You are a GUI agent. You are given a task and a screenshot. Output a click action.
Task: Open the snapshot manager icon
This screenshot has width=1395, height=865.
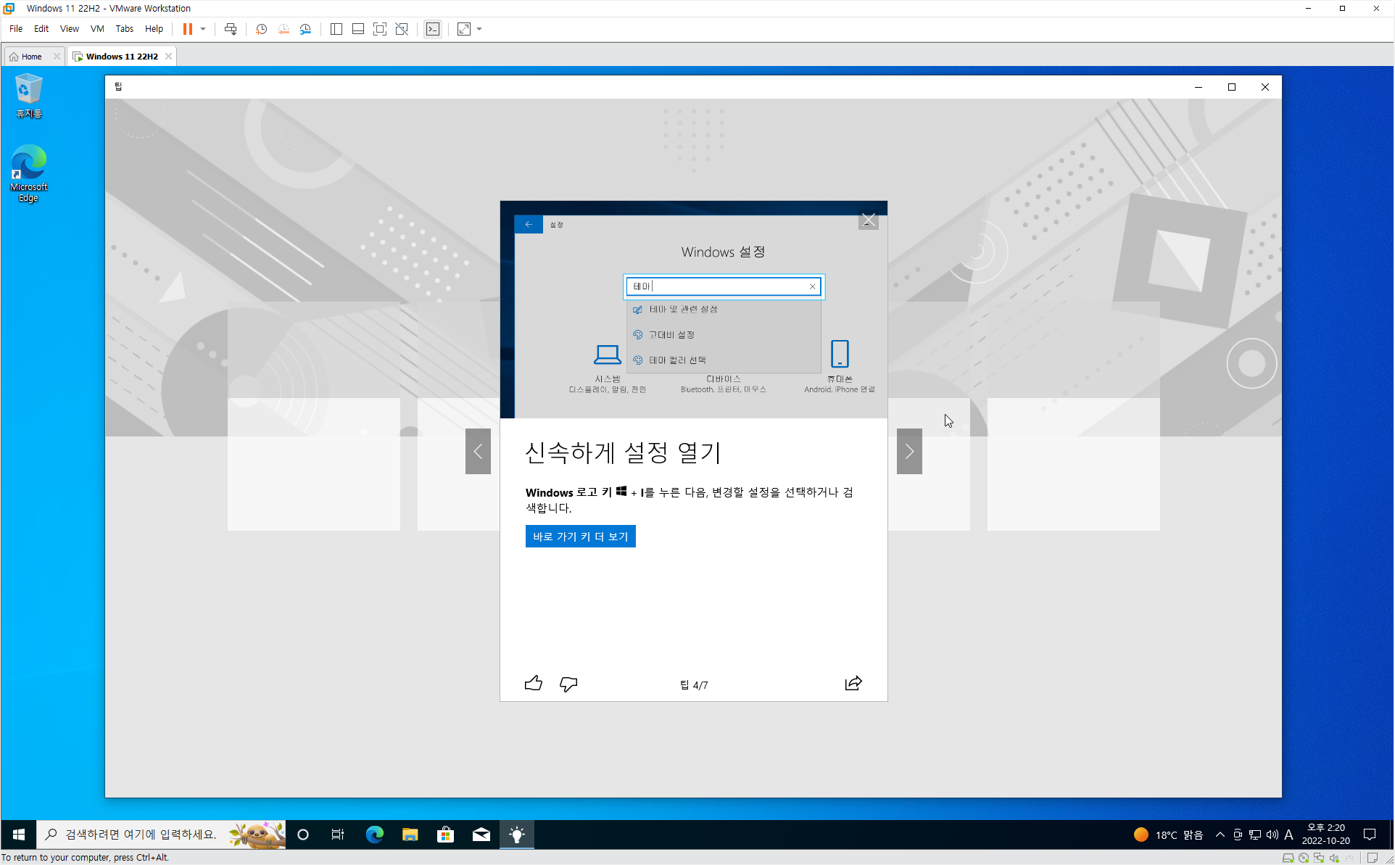coord(305,29)
